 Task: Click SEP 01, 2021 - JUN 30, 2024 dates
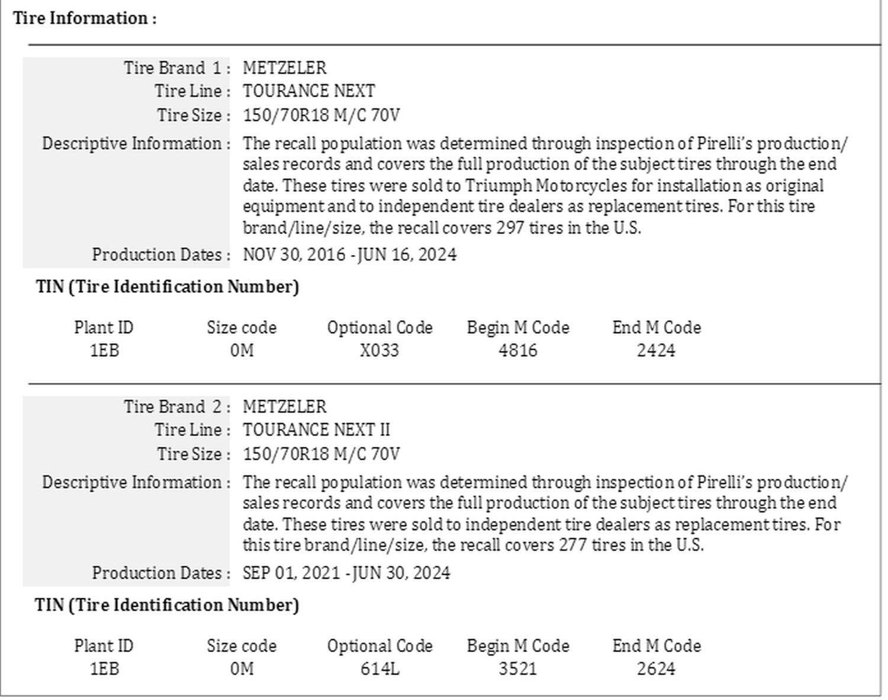(x=346, y=573)
